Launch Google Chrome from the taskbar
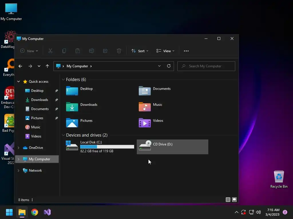The height and width of the screenshot is (219, 293). 35,212
